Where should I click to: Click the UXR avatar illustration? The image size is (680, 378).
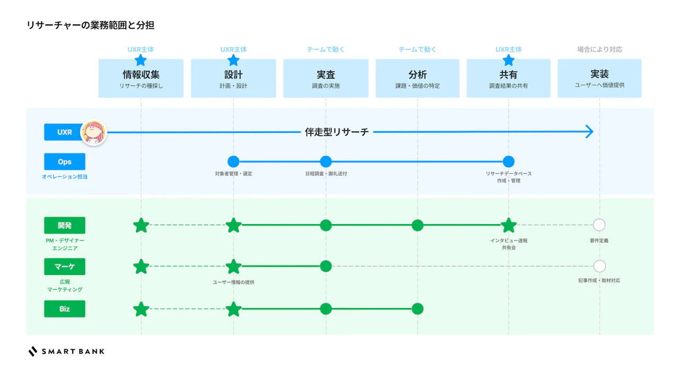coord(93,132)
